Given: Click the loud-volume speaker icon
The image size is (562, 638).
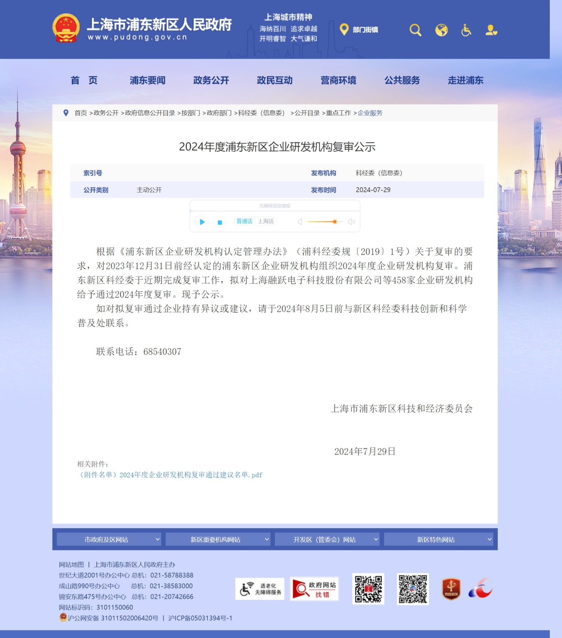Looking at the screenshot, I should click(x=351, y=222).
